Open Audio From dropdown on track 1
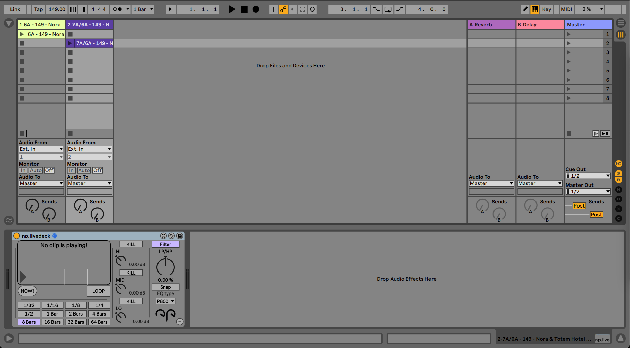Viewport: 630px width, 348px height. coord(41,149)
